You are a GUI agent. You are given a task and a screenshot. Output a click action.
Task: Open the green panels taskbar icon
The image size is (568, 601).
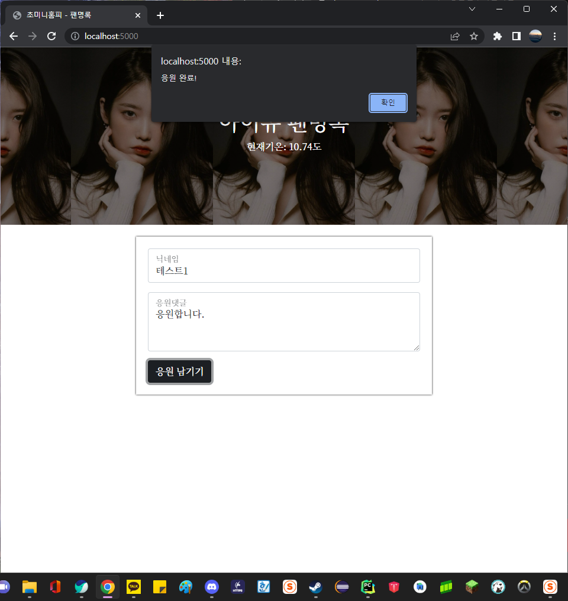tap(446, 586)
